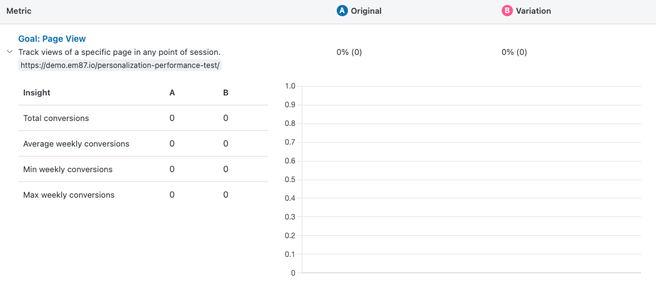Click the 1.0 label on chart axis
This screenshot has height=285, width=656.
point(289,86)
